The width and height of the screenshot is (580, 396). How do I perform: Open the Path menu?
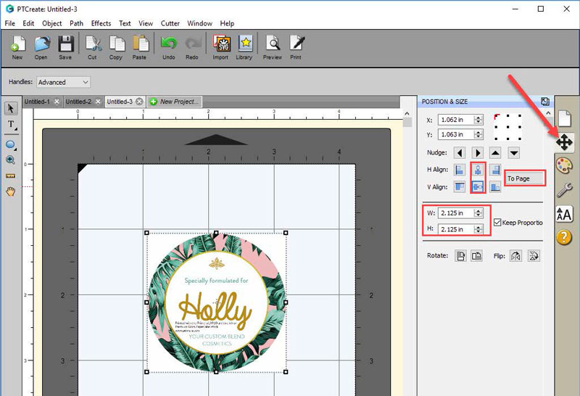point(77,23)
